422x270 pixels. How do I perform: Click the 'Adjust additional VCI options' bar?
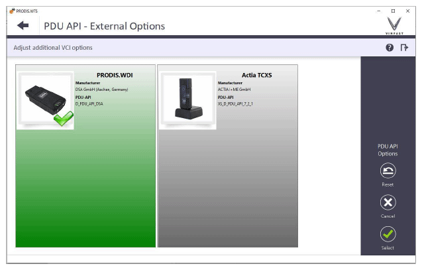tap(54, 48)
